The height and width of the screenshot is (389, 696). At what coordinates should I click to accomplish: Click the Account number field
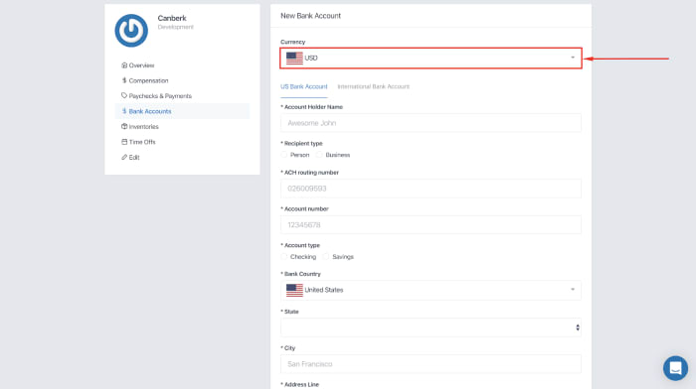coord(431,224)
